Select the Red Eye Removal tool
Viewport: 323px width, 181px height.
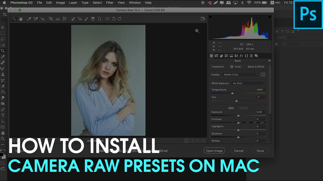(80, 19)
